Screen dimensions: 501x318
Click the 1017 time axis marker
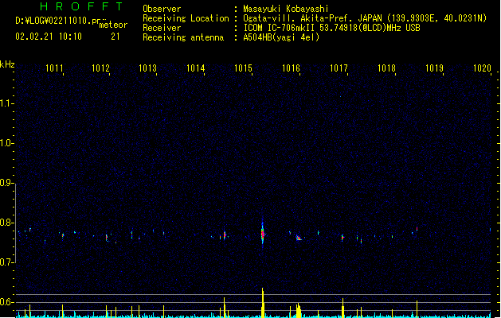(339, 68)
